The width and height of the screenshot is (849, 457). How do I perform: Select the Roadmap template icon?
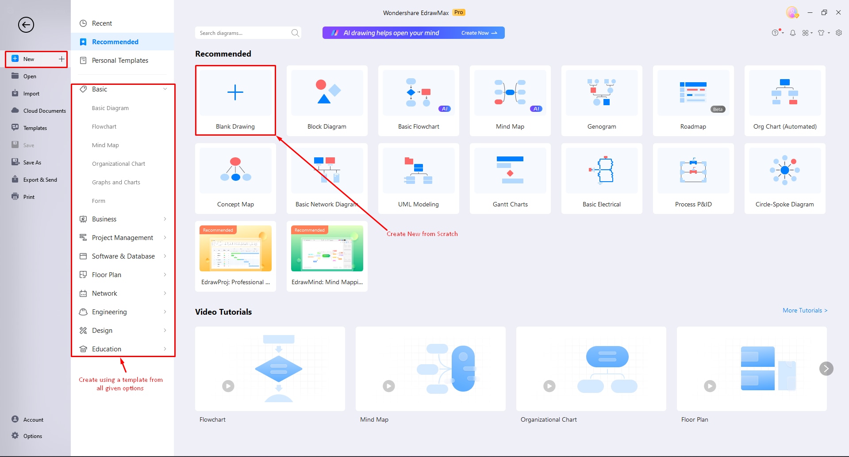click(x=693, y=92)
